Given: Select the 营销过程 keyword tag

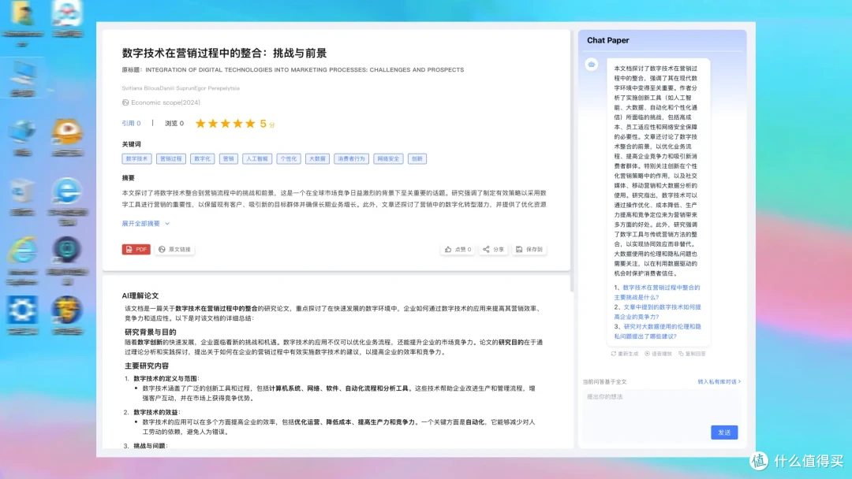Looking at the screenshot, I should (x=170, y=159).
